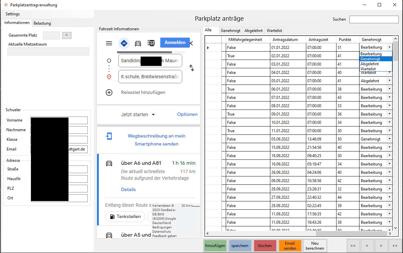
Task: Select Genehmigt in the open status dropdown
Action: 369,59
